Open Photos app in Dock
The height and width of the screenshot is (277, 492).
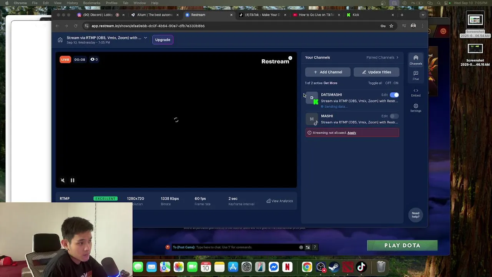point(179,267)
